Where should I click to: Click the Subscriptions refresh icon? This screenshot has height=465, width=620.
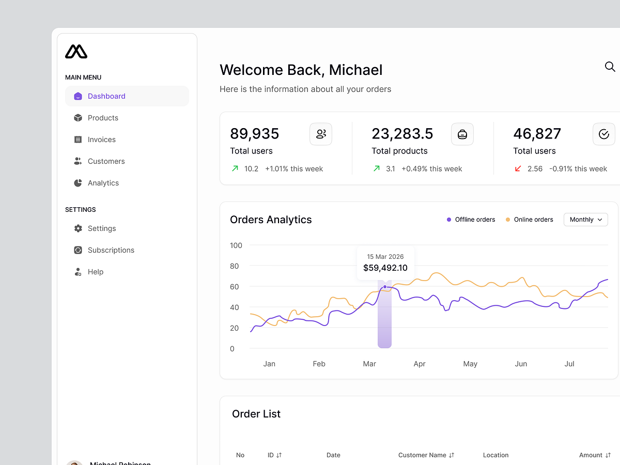pyautogui.click(x=78, y=250)
